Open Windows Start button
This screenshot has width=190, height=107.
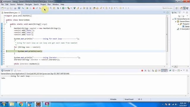pyautogui.click(x=4, y=104)
